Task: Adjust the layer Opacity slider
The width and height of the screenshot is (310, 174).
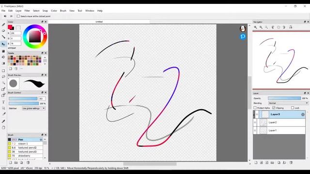Action: tap(284, 98)
